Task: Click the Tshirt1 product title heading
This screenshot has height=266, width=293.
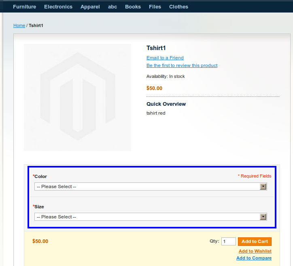Action: point(156,48)
